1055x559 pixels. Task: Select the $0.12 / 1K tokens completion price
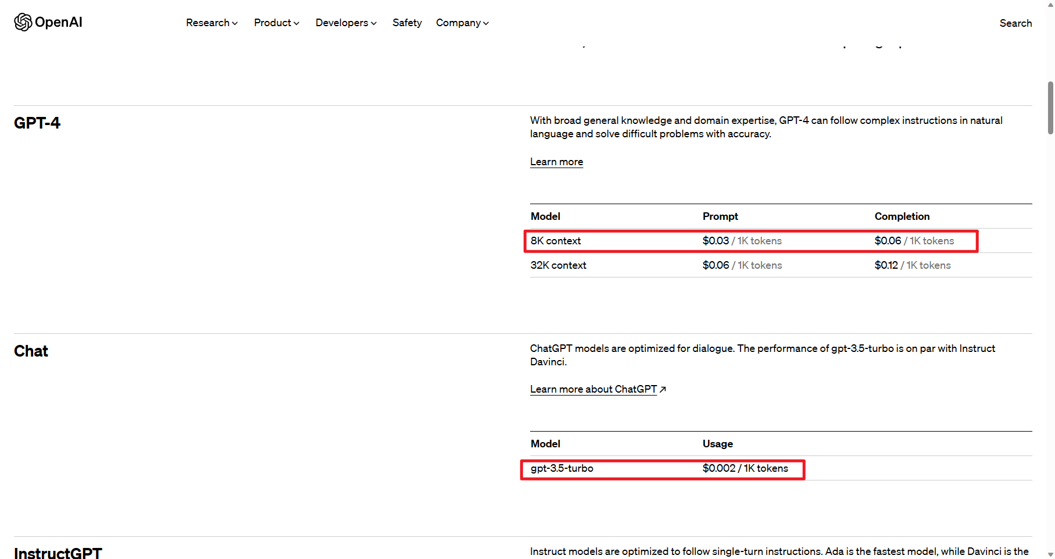tap(913, 265)
